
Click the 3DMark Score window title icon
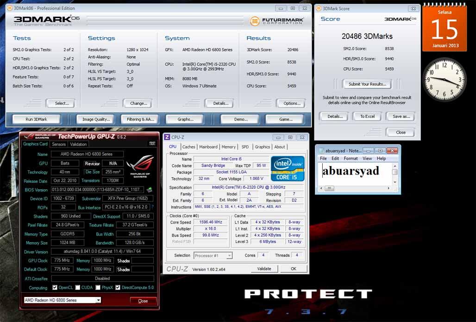point(319,8)
